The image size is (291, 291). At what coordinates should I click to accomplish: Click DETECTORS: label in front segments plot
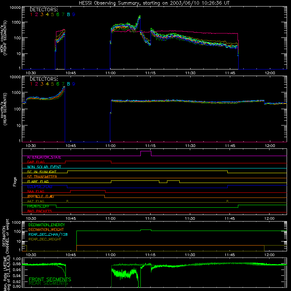pyautogui.click(x=44, y=9)
